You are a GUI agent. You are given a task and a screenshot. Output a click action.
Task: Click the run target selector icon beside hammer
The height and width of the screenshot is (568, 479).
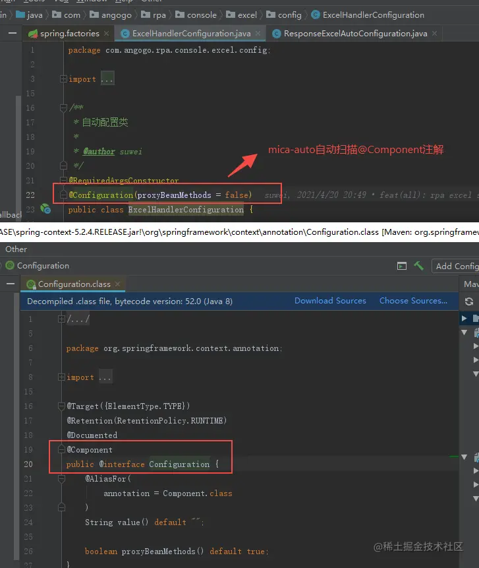(x=402, y=266)
